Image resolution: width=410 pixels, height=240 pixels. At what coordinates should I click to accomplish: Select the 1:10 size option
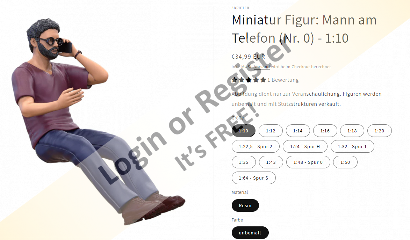243,131
